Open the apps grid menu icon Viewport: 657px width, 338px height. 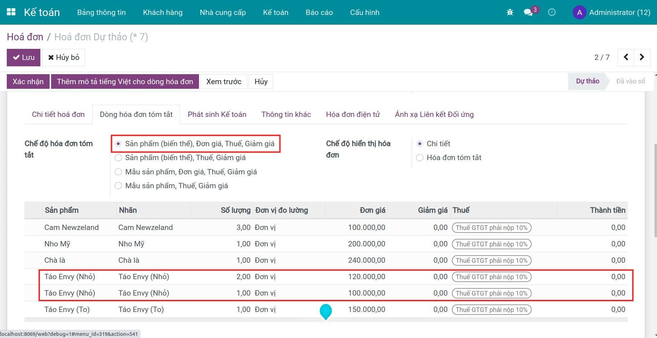click(11, 12)
